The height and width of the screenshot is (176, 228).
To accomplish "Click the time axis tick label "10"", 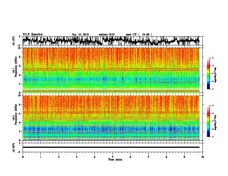I will tap(202, 157).
